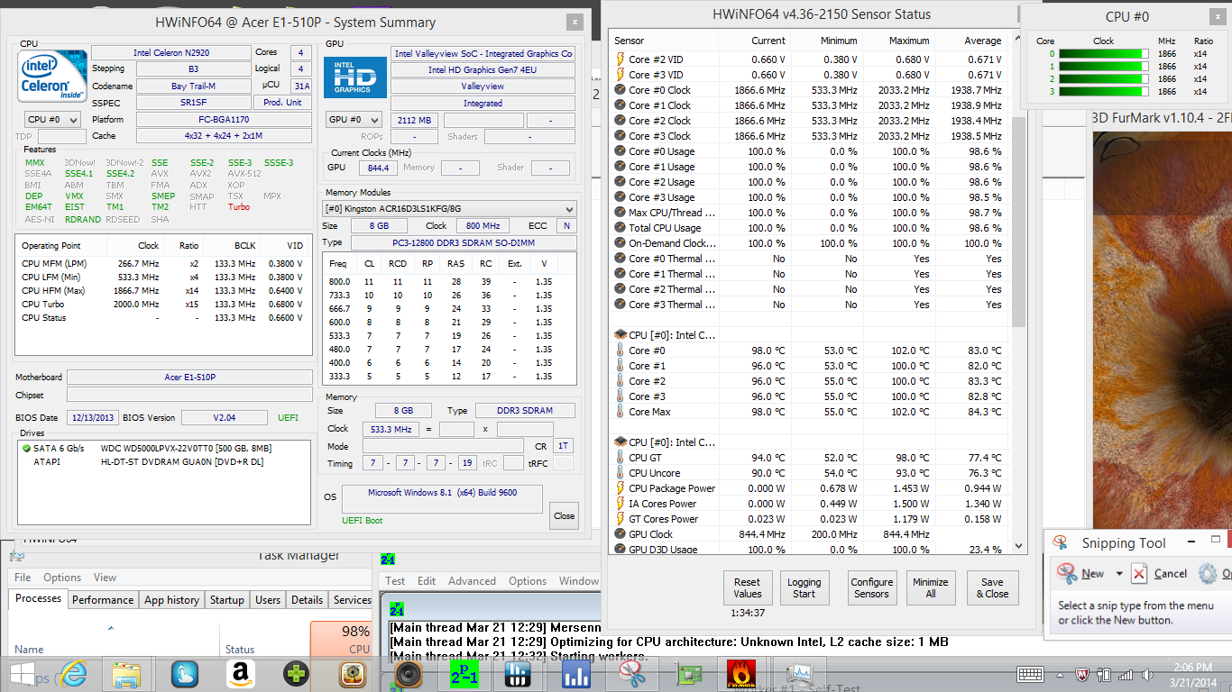Screen dimensions: 1232x692
Task: Select the Core #3 Clock sensor icon
Action: click(620, 136)
